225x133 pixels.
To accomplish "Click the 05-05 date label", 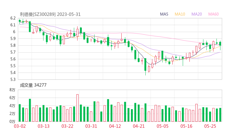I will (x=163, y=126).
